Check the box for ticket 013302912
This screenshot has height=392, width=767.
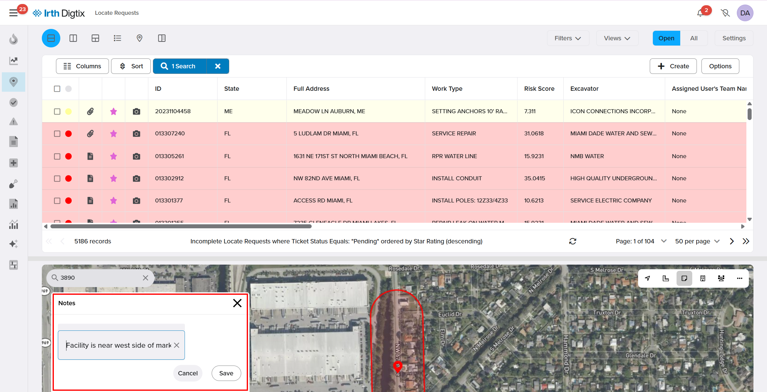pyautogui.click(x=57, y=178)
